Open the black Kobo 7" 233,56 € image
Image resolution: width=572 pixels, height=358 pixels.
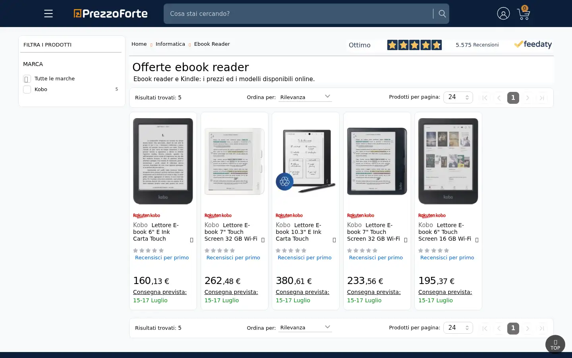[x=377, y=161]
